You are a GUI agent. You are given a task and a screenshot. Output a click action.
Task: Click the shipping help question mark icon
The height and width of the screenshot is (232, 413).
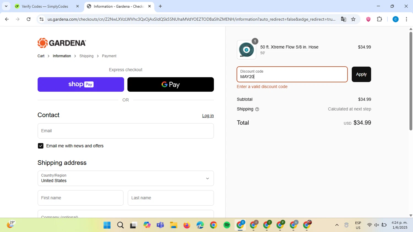click(257, 109)
